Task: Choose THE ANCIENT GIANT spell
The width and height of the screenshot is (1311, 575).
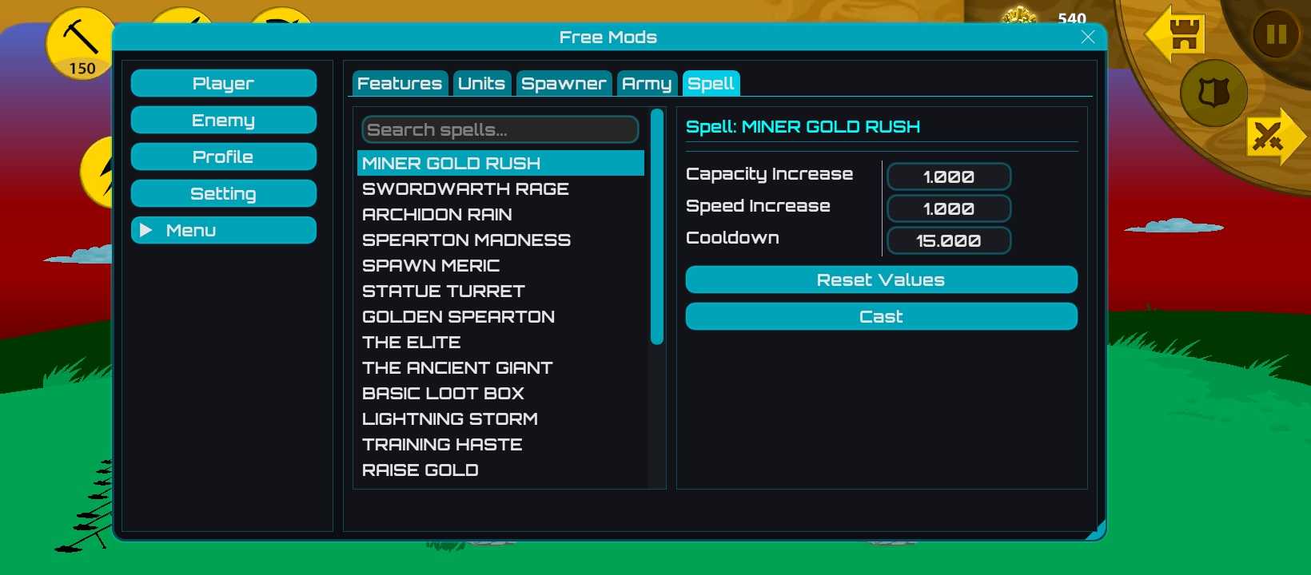Action: (x=457, y=368)
